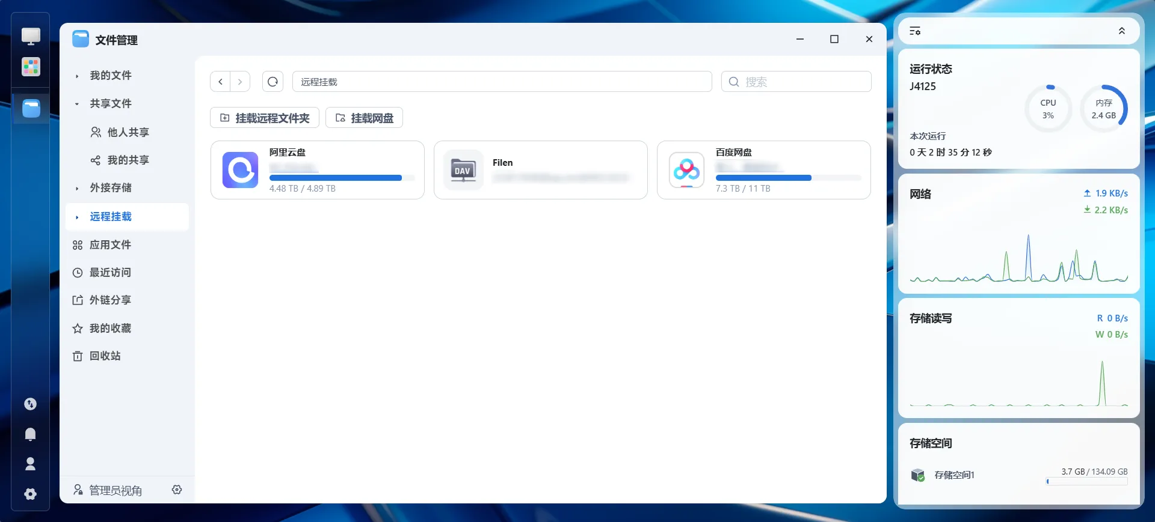Select 他人共享 sidebar entry
The image size is (1155, 522).
128,132
